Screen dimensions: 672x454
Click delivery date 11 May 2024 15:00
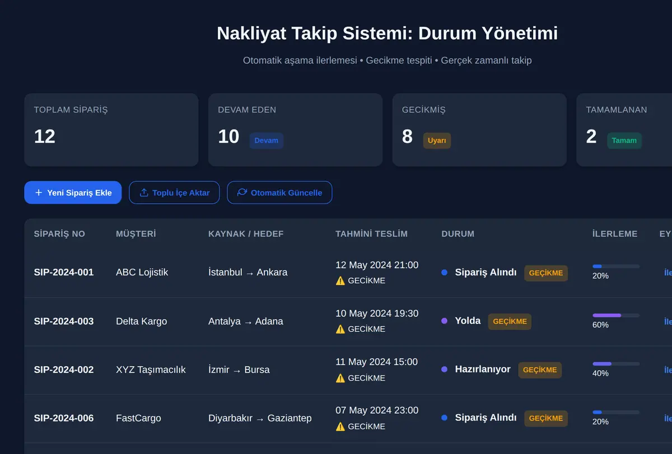(x=376, y=362)
